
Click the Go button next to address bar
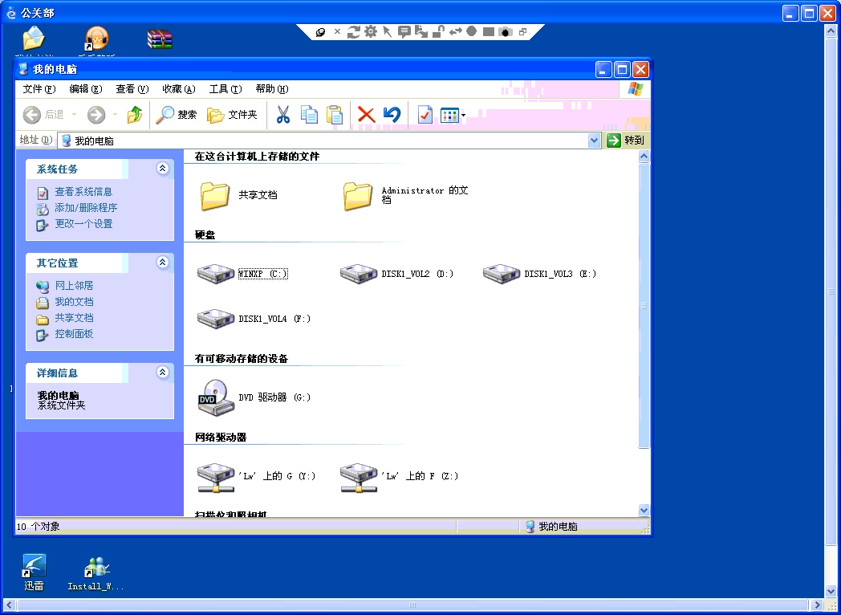click(625, 141)
